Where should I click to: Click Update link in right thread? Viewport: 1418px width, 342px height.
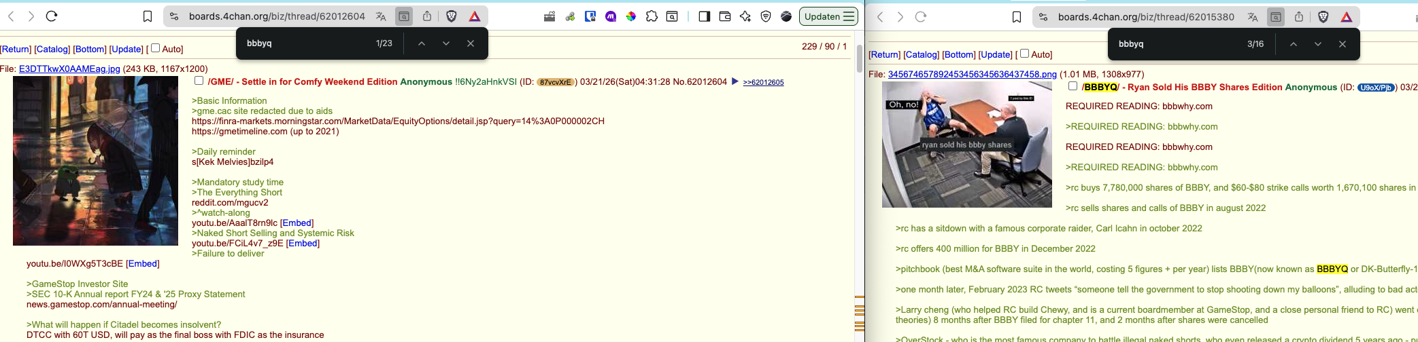point(996,54)
